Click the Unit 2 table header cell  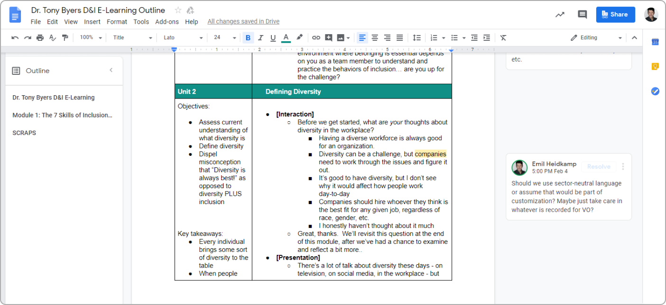tap(213, 91)
